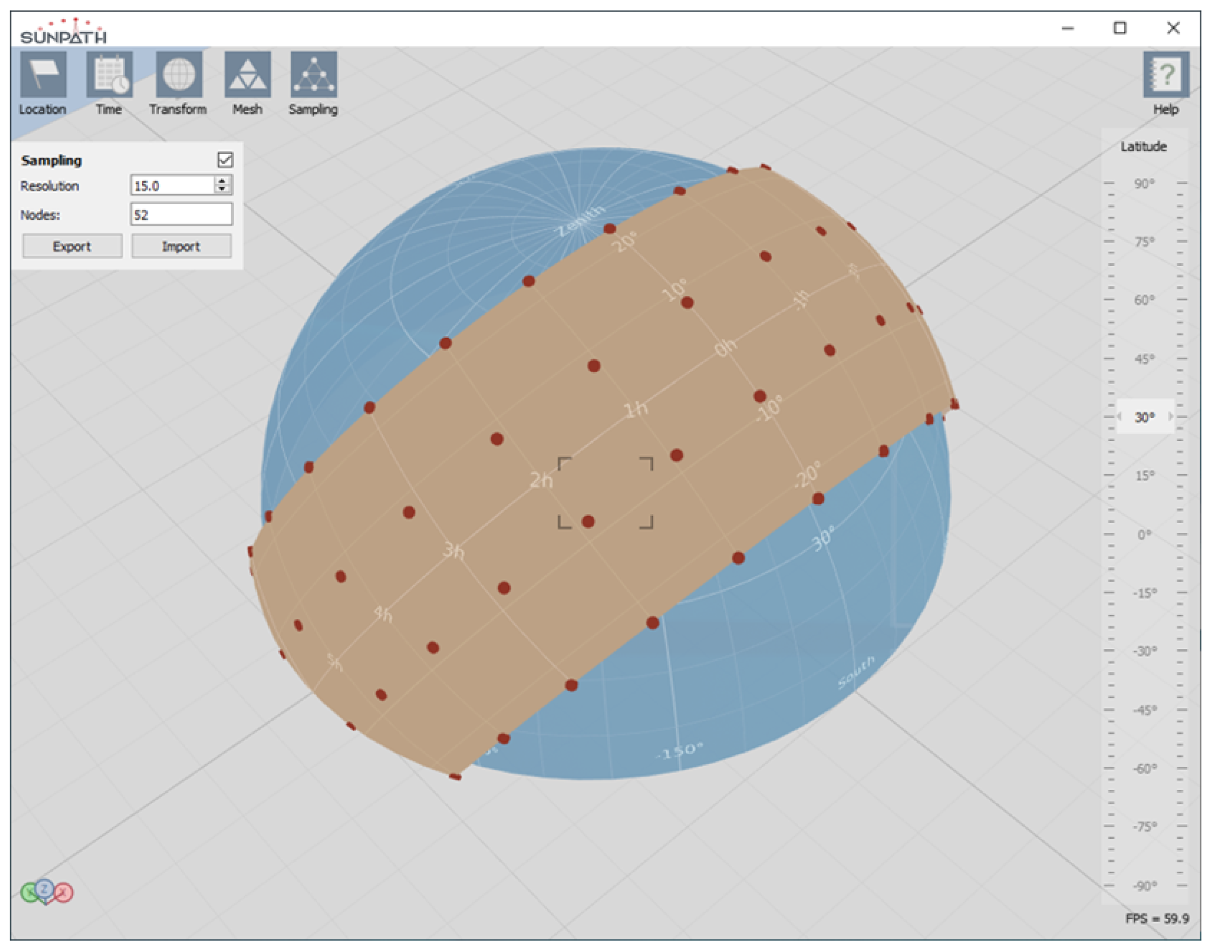This screenshot has width=1213, height=951.
Task: Open the Help notebook icon
Action: [1166, 75]
